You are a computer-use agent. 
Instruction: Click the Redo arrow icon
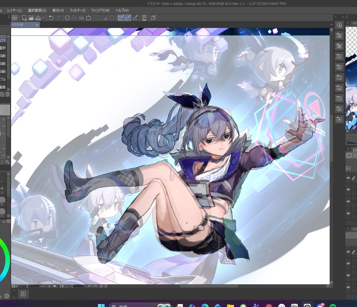coord(58,18)
